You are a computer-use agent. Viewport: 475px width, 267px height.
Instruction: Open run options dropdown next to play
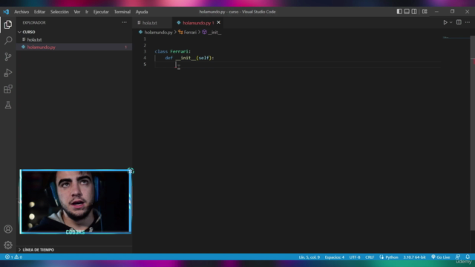coord(451,22)
